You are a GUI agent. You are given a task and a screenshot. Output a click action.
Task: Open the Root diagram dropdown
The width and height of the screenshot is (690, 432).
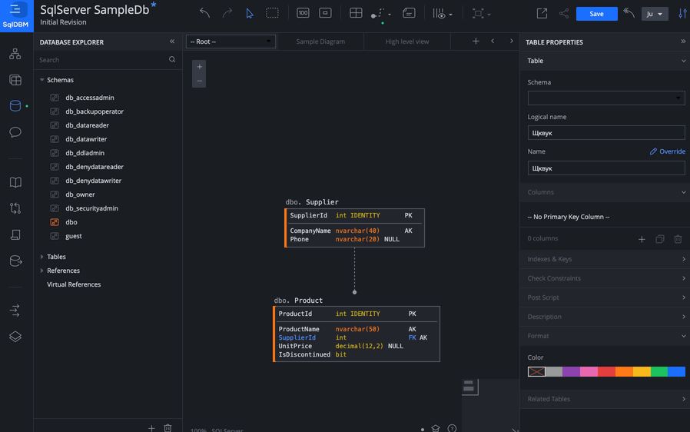(231, 42)
